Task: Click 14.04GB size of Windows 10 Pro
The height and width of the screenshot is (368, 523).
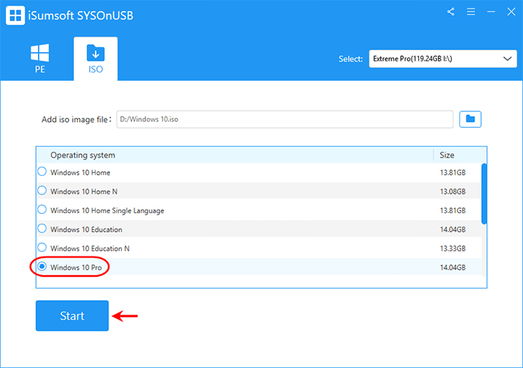Action: 453,267
